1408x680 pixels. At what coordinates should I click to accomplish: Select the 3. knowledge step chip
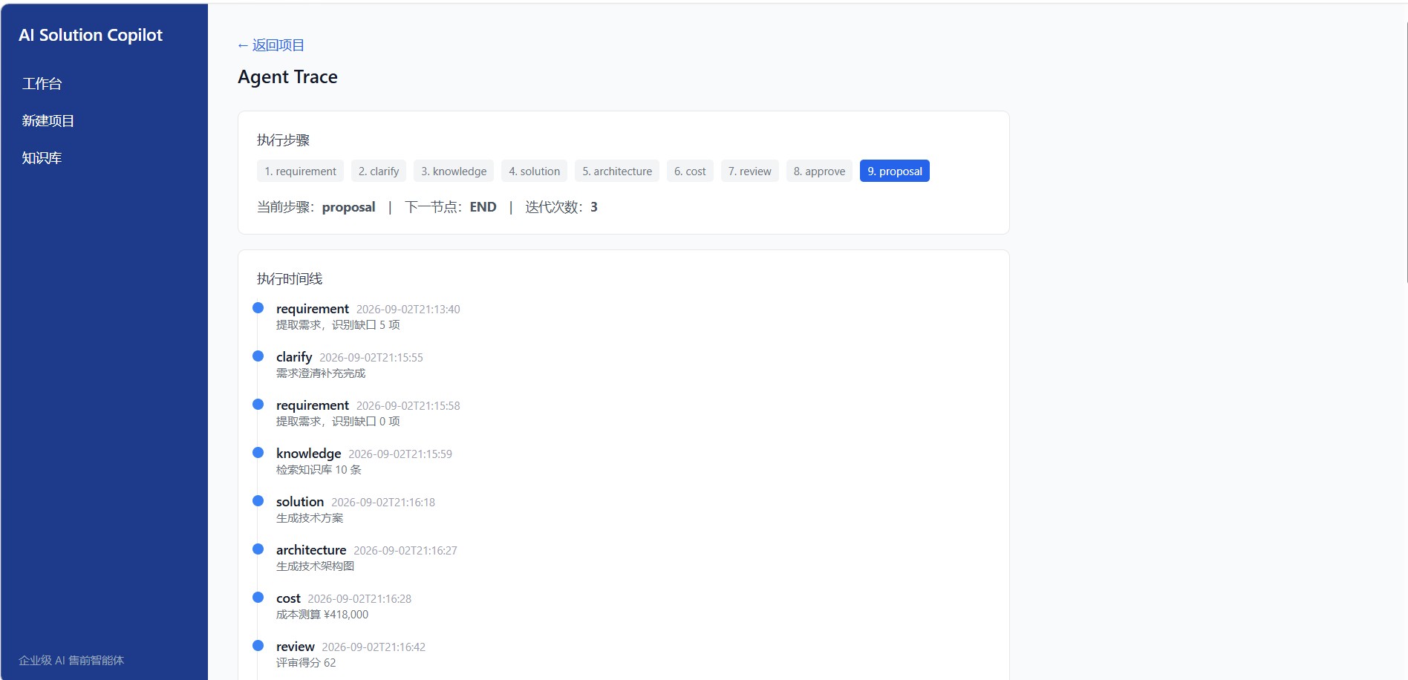(454, 171)
